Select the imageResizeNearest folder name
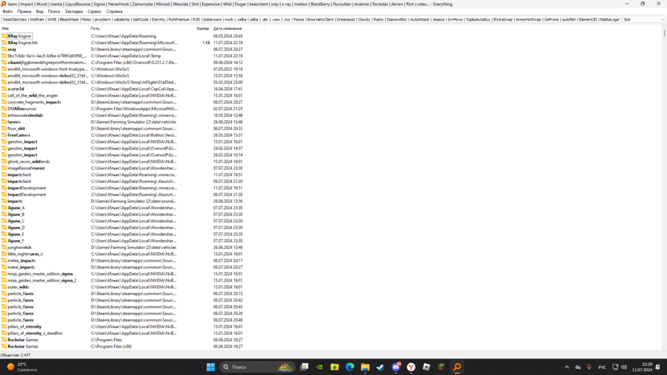 26,168
